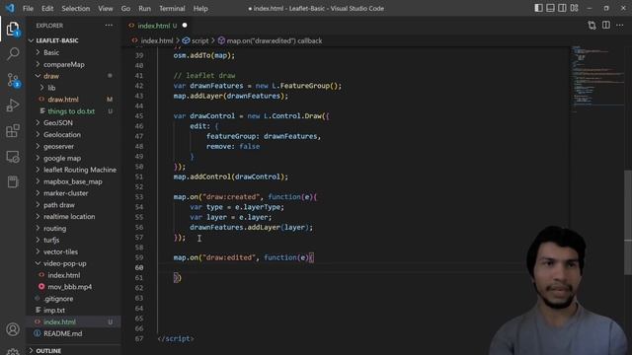Expand the mapbox_base_map folder
The width and height of the screenshot is (632, 355).
pos(73,181)
